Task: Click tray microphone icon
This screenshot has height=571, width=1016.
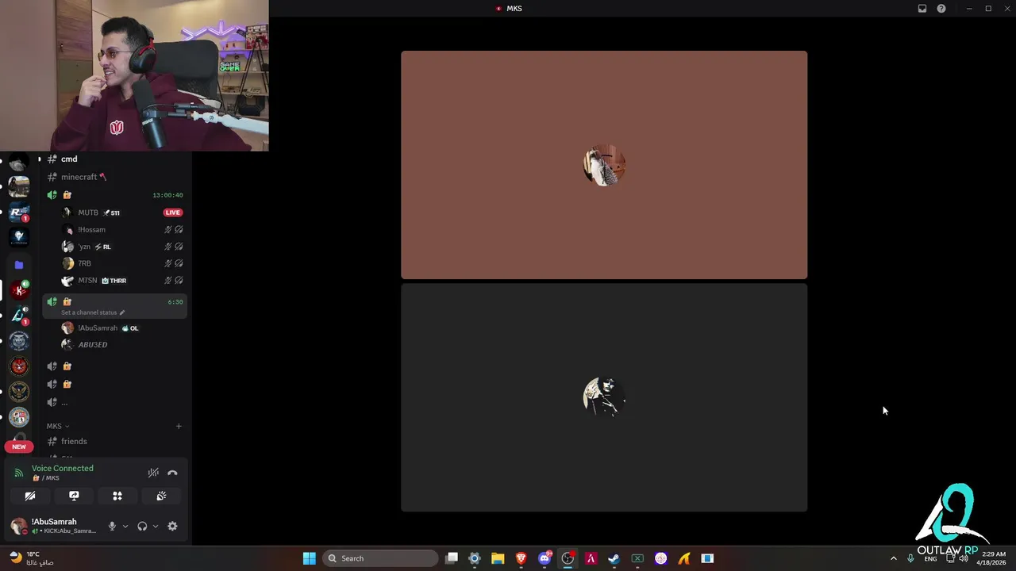Action: click(x=910, y=558)
